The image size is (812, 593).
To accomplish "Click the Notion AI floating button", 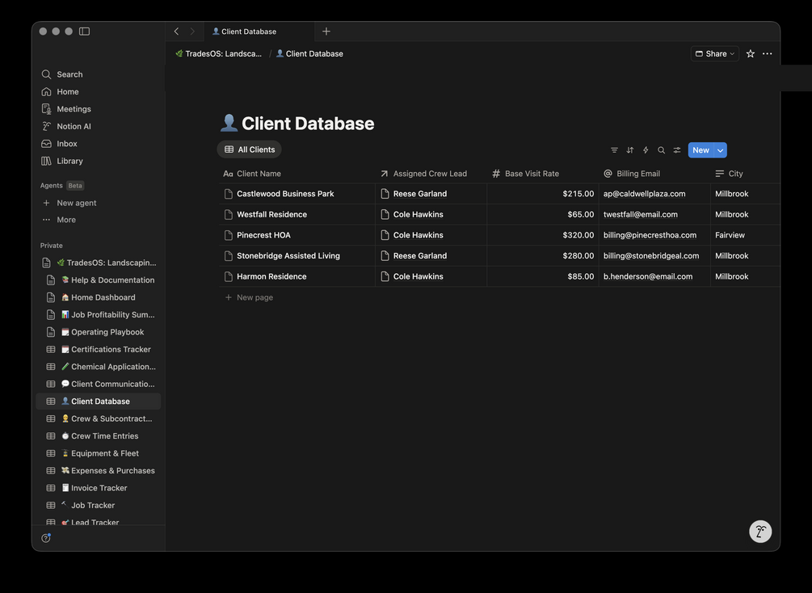I will (760, 532).
